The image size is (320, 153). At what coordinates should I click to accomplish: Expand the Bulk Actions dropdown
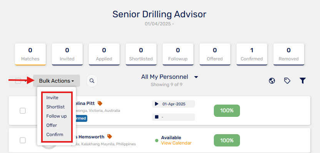[57, 81]
